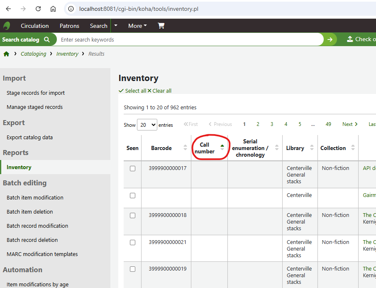376x288 pixels.
Task: Click the catalog search keywords field
Action: (191, 39)
